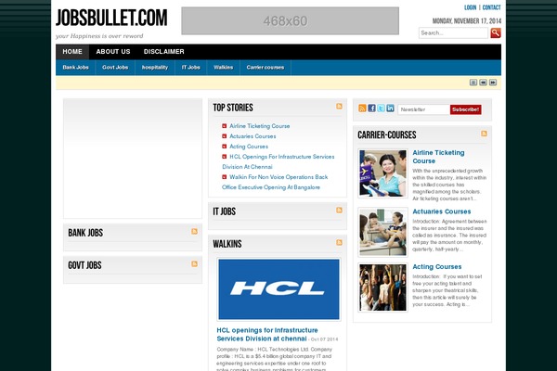
Task: Click the Walkins section heading
Action: pos(227,244)
